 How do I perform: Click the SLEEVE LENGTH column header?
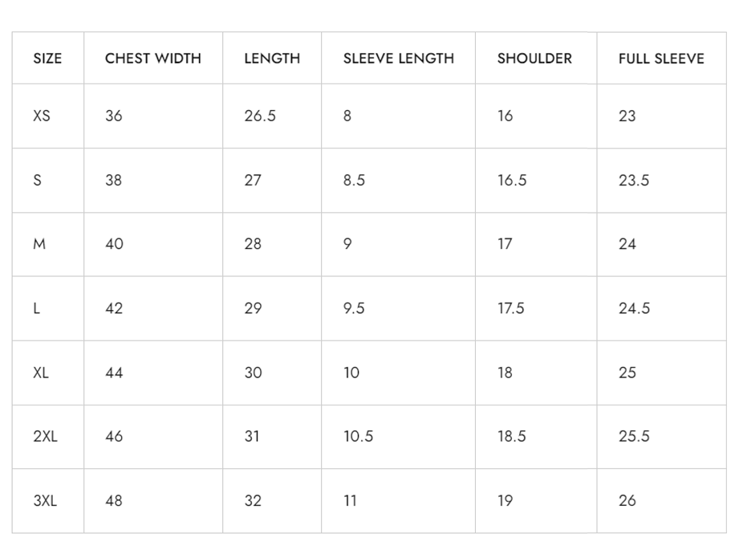pos(399,59)
